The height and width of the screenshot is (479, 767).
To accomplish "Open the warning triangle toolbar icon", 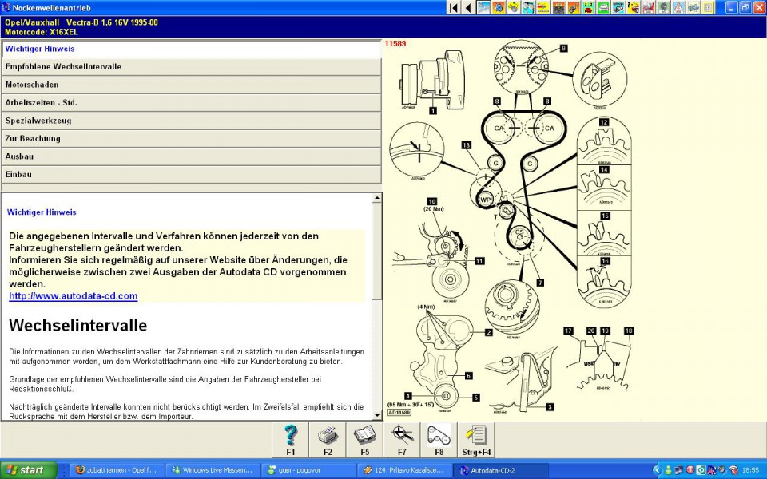I will tap(678, 8).
